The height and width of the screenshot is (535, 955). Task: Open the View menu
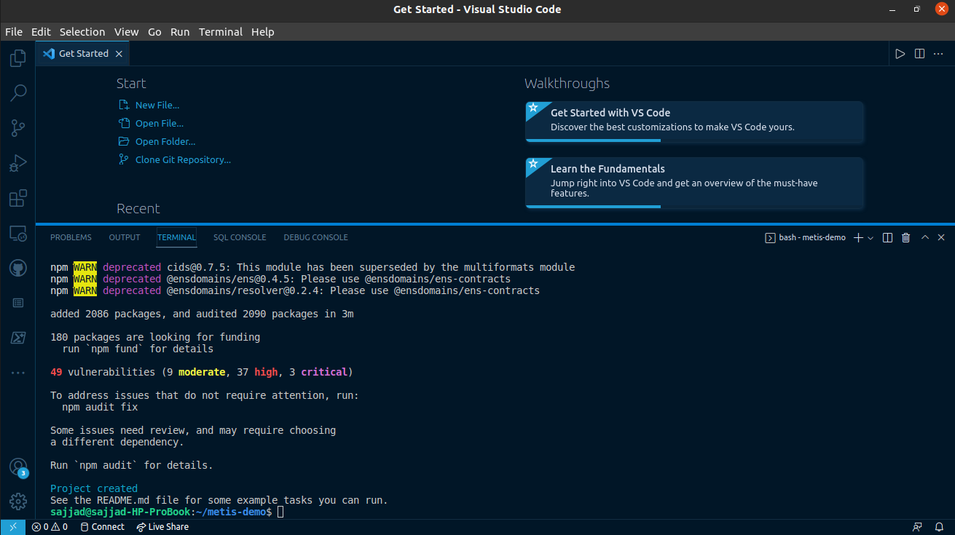pos(126,32)
